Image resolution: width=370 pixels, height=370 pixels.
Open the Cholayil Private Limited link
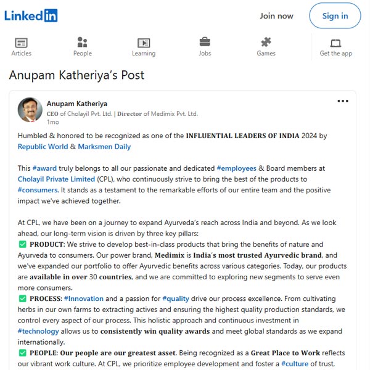(x=56, y=179)
